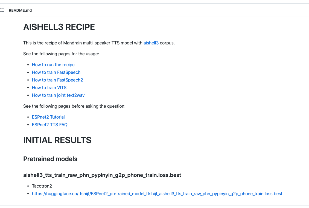This screenshot has height=208, width=309.
Task: Click the divider under AISHELL3 RECIPE title
Action: tap(161, 35)
